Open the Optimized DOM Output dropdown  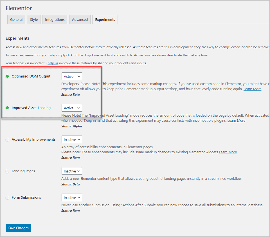72,76
